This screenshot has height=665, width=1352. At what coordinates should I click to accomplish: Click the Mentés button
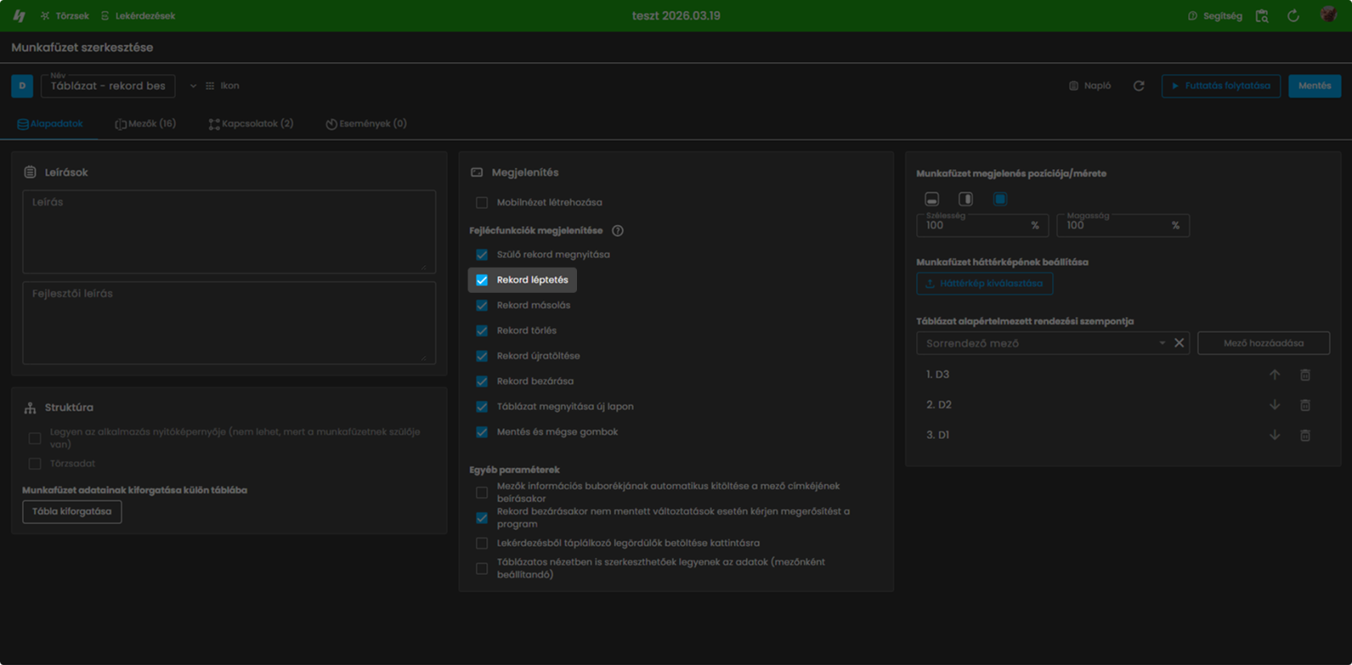[x=1314, y=86]
